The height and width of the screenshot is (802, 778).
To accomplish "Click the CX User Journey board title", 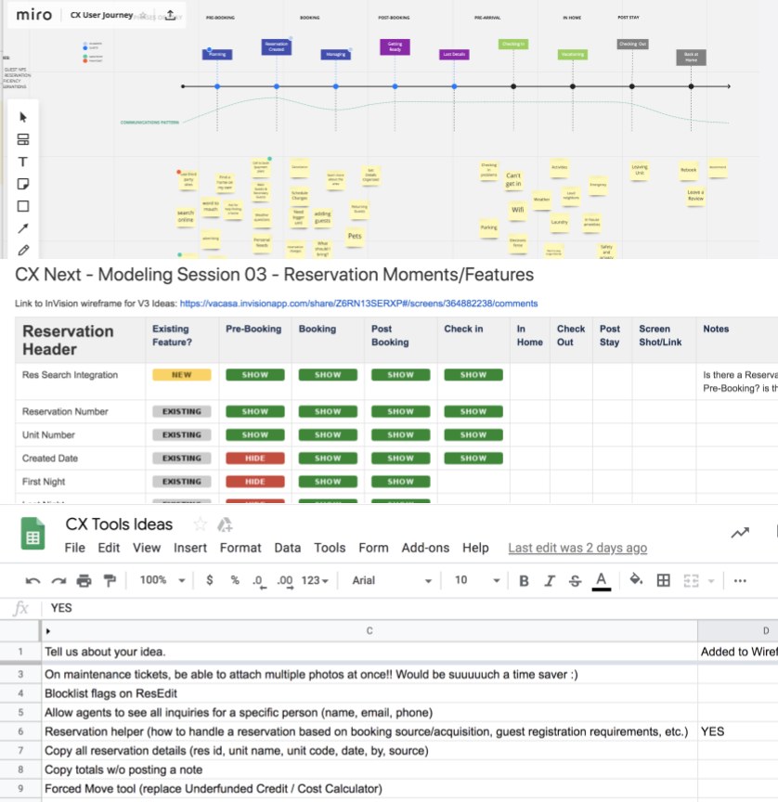I will tap(101, 15).
